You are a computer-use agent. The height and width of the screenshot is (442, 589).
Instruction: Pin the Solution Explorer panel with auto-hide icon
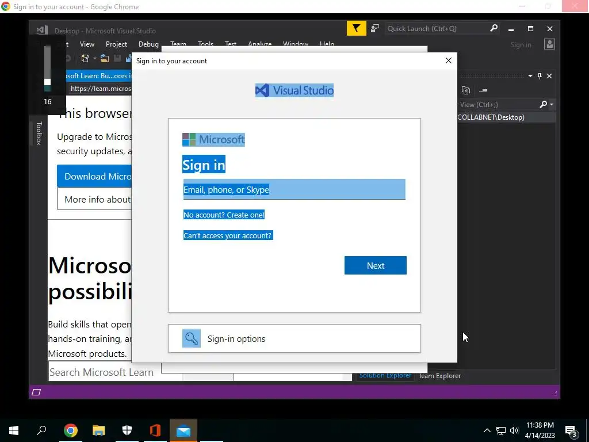click(x=540, y=76)
